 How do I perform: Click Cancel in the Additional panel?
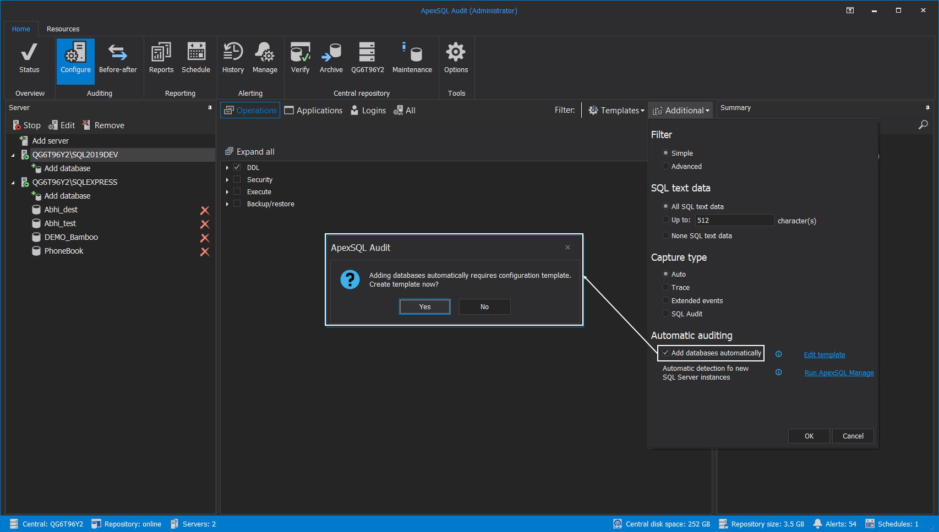(x=853, y=436)
